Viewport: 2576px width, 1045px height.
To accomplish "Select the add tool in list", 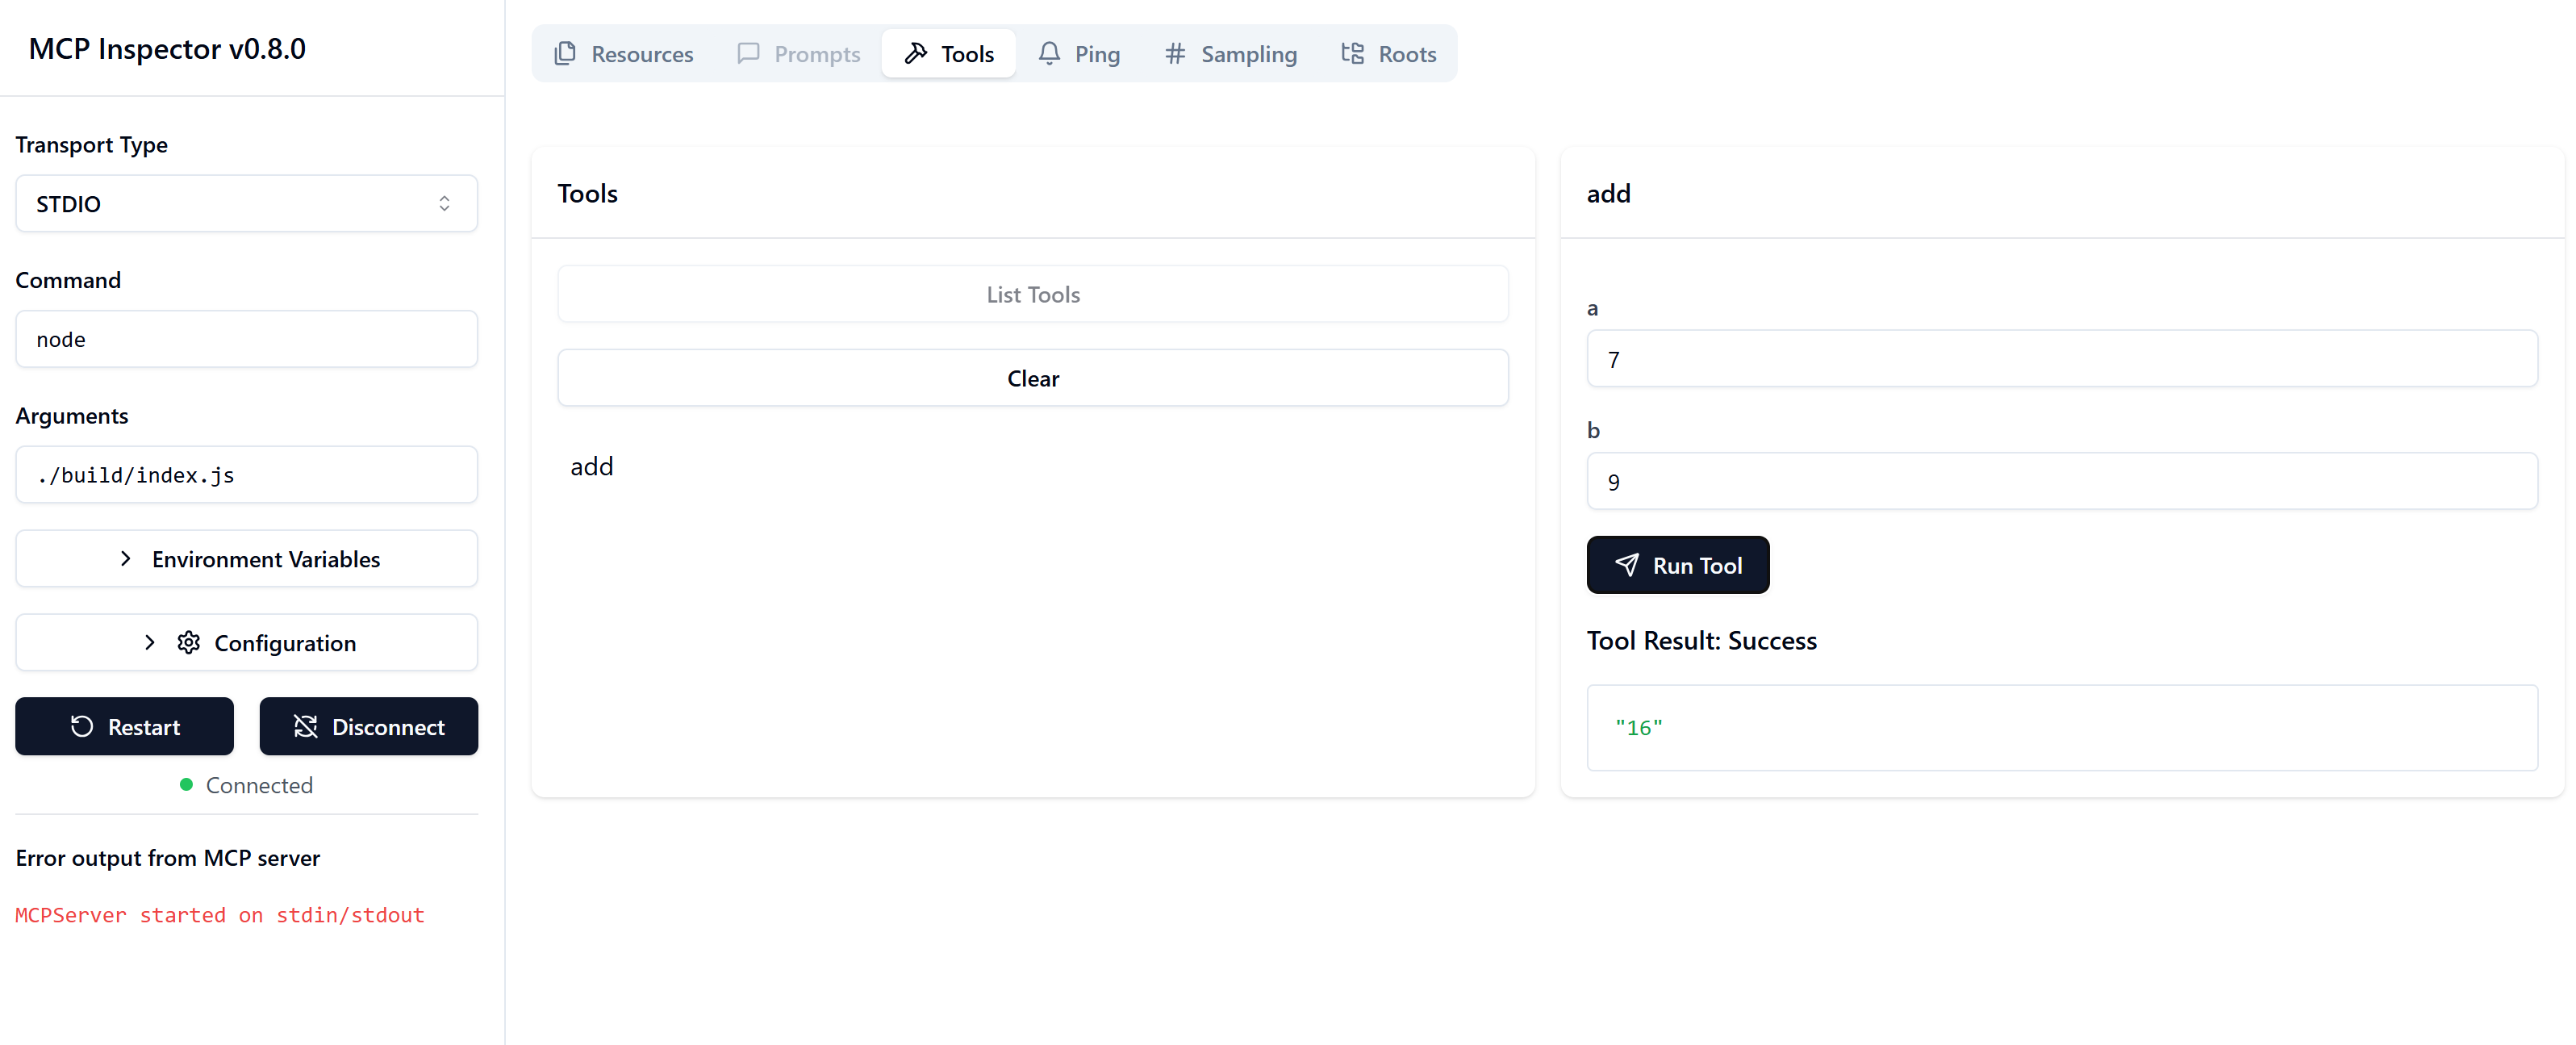I will [x=592, y=466].
